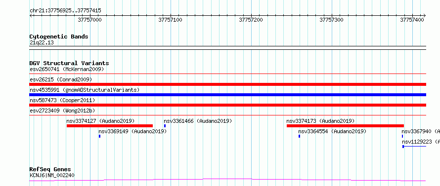Click the nsv3361466 (Audano2019) label

pos(198,121)
